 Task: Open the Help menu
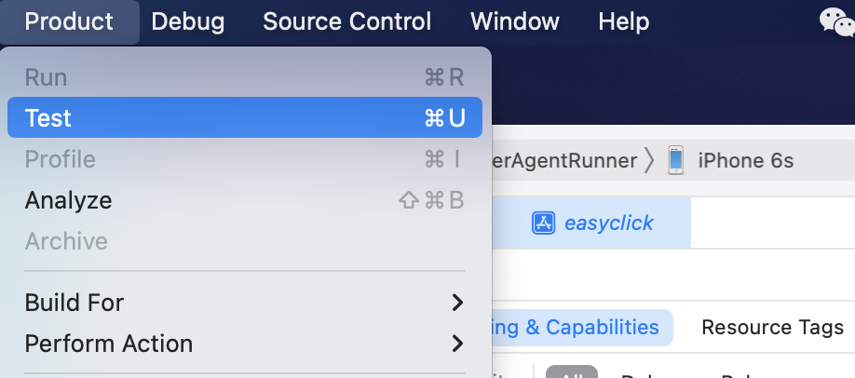click(623, 21)
